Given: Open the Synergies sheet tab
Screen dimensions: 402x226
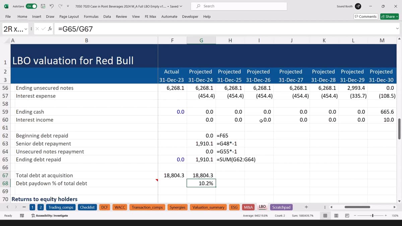Looking at the screenshot, I should pos(178,207).
